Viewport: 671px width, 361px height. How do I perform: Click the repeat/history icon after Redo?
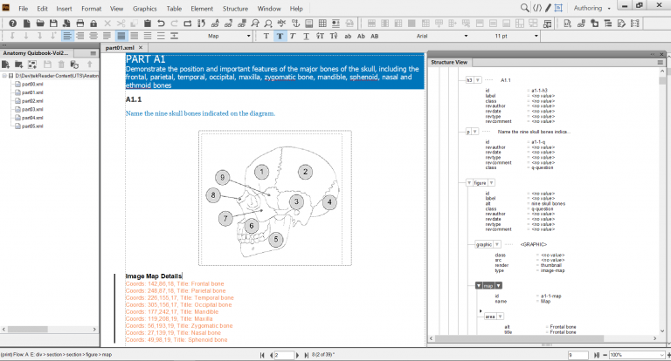[x=188, y=24]
